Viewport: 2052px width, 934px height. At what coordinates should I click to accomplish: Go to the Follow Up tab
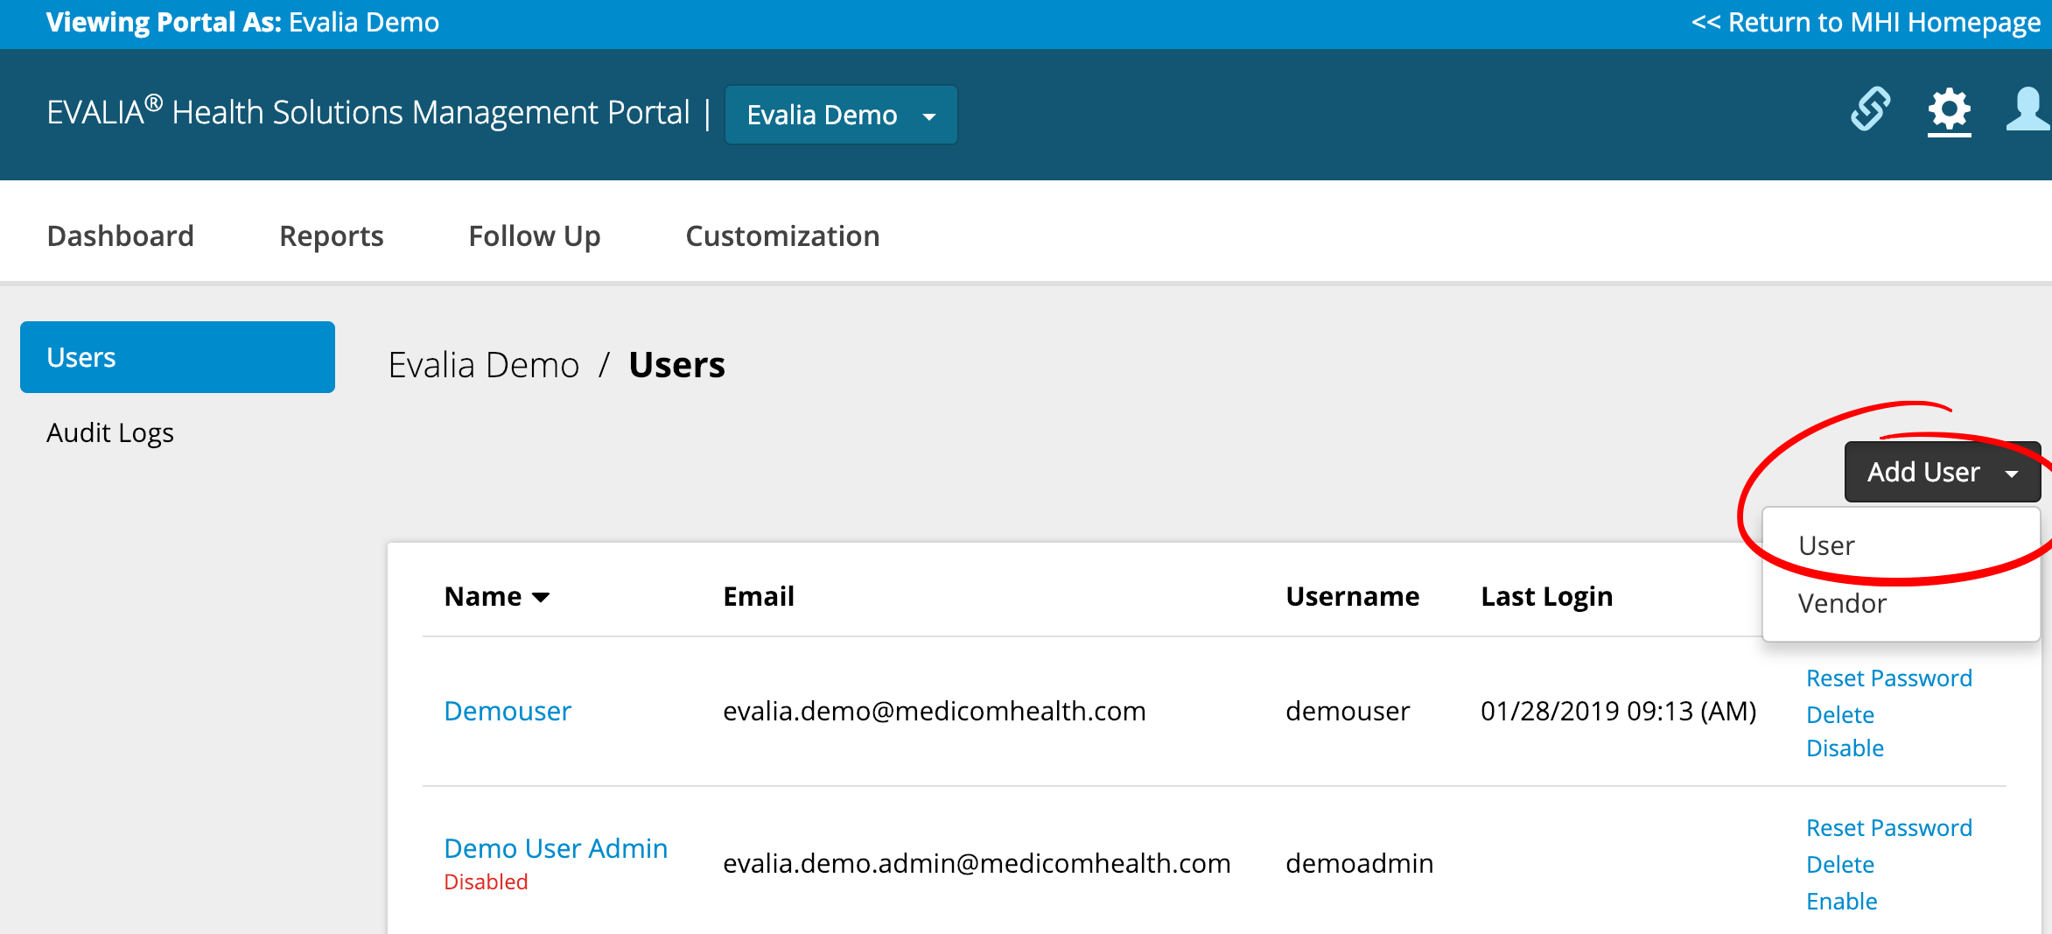[535, 235]
